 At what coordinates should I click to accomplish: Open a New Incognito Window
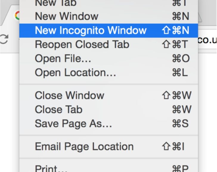tap(108, 30)
